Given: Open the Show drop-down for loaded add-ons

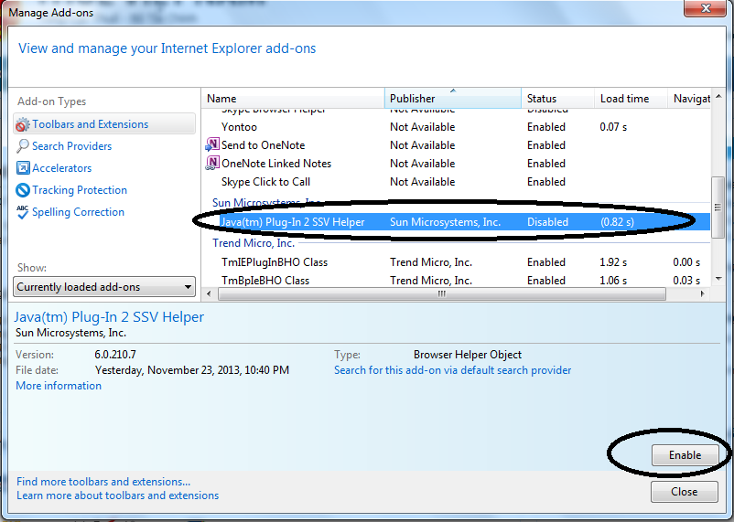Looking at the screenshot, I should [x=104, y=287].
